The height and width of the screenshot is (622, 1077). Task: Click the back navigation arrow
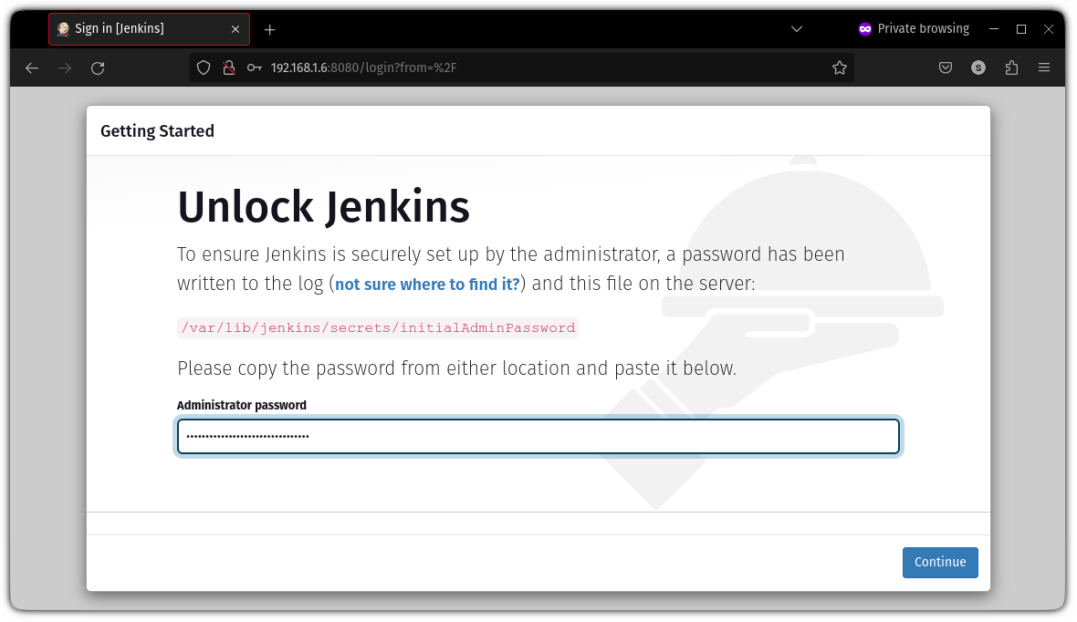pos(32,67)
